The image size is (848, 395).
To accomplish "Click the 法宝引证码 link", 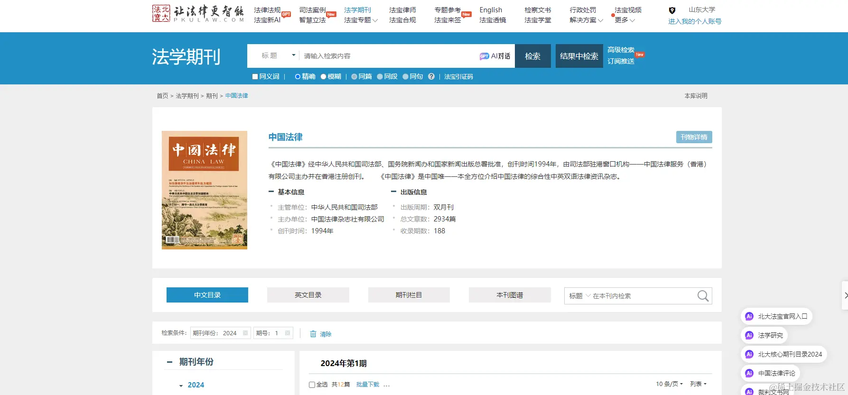I will pyautogui.click(x=458, y=76).
